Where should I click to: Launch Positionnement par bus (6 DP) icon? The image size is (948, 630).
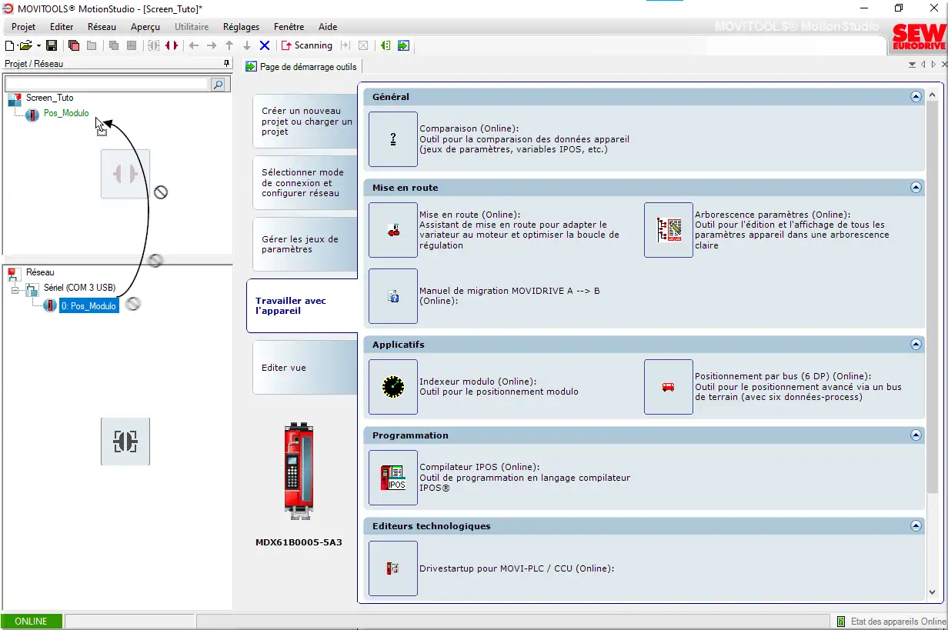coord(669,387)
